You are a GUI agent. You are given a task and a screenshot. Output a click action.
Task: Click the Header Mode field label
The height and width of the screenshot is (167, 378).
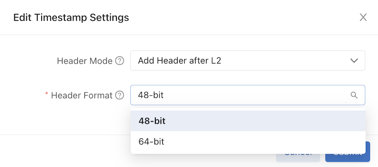coord(84,61)
